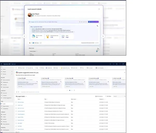Click the 'How I got here' button
This screenshot has height=133, width=156.
pyautogui.click(x=83, y=22)
